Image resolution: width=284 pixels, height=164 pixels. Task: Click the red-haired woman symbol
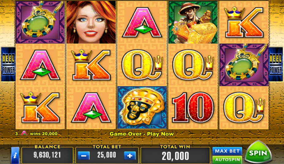tap(91, 22)
